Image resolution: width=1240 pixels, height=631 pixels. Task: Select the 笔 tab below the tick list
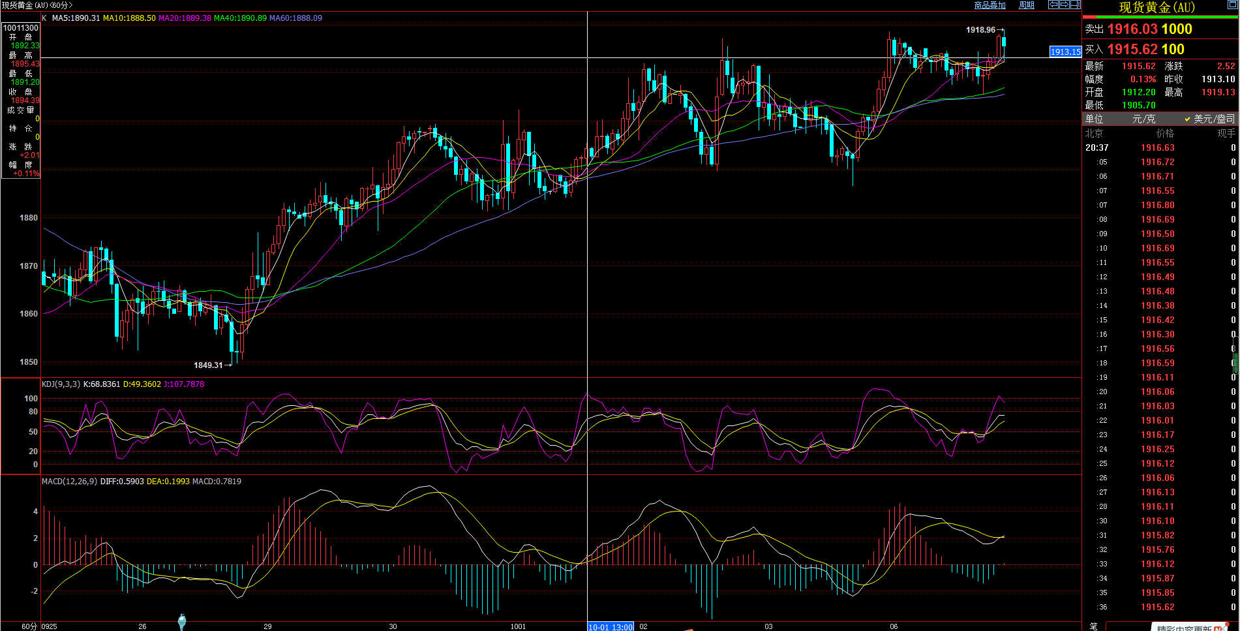1094,626
